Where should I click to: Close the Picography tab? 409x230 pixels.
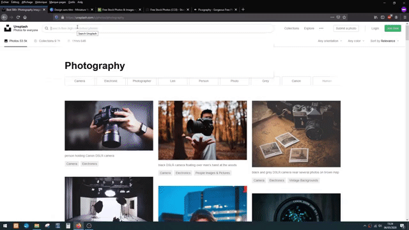[236, 10]
